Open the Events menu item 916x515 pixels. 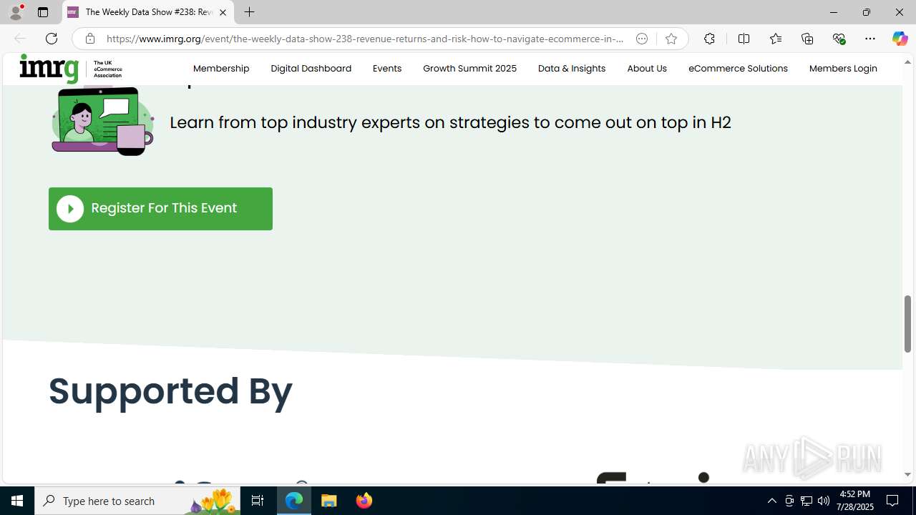(x=387, y=69)
